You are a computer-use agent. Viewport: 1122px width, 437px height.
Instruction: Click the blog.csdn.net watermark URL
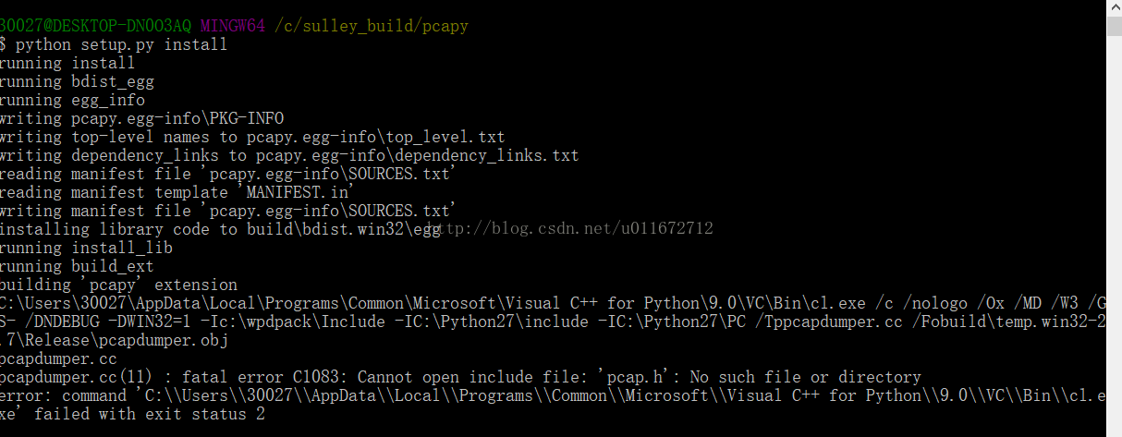click(571, 228)
